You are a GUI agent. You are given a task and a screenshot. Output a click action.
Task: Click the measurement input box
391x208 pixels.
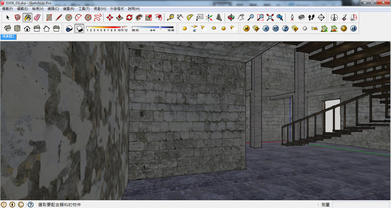(x=360, y=205)
